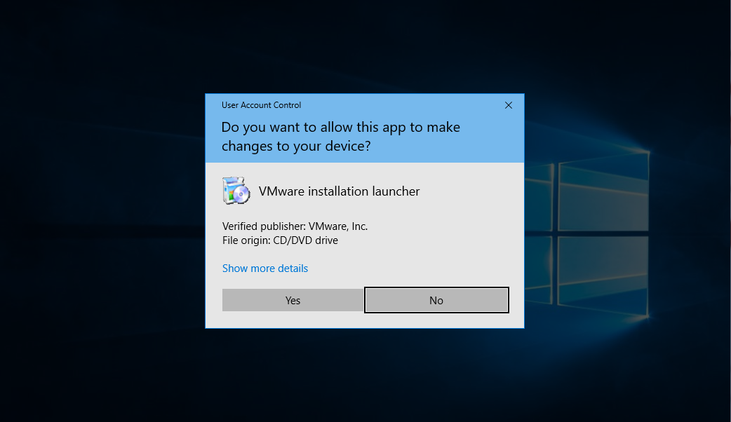Open the Show more details link
This screenshot has height=422, width=731.
tap(264, 268)
